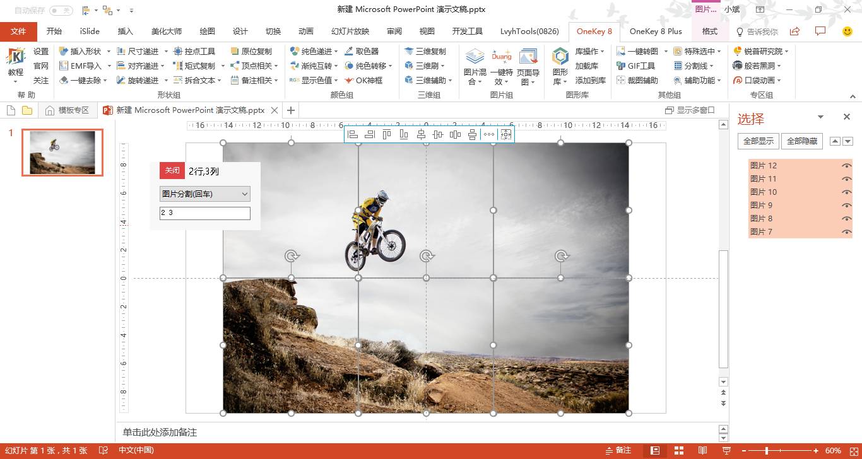Click the 三维复制 3D copy tool
862x459 pixels.
425,51
